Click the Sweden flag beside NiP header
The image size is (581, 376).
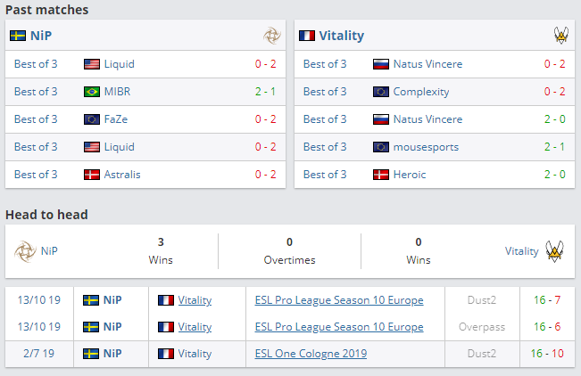coord(17,36)
